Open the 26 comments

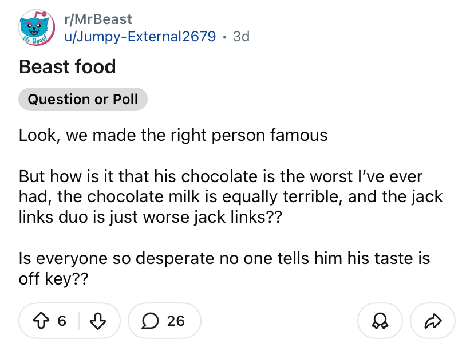click(x=164, y=321)
